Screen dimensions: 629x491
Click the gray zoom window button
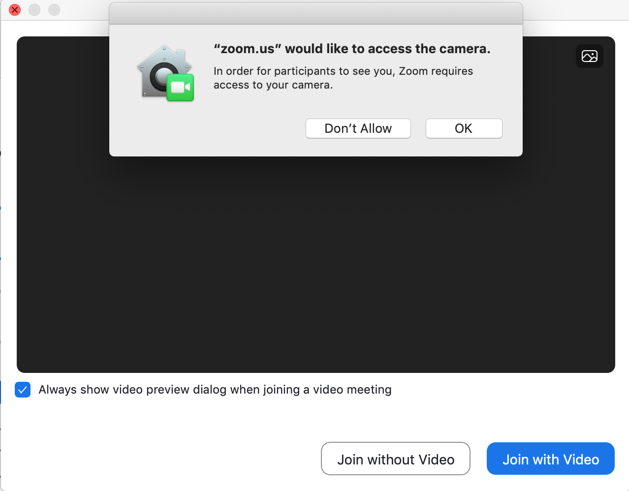(x=54, y=10)
